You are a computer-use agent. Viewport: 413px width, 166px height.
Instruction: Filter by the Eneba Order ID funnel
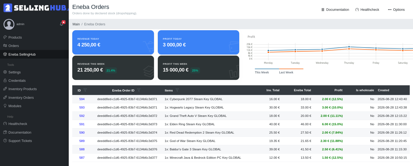point(139,90)
